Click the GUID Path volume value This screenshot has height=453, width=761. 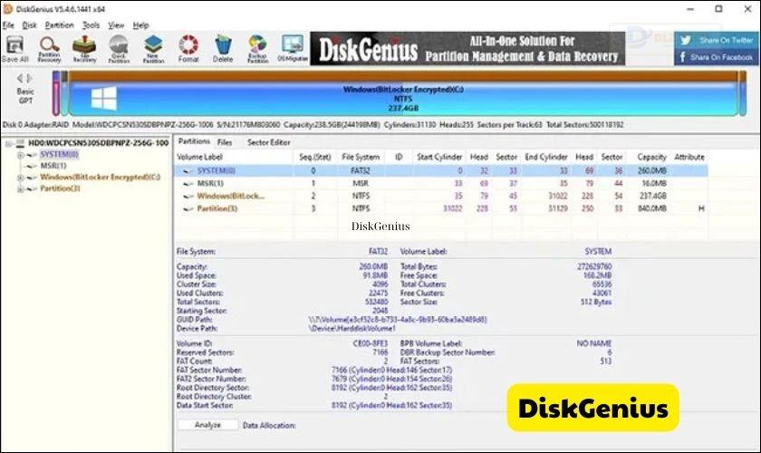(x=398, y=320)
